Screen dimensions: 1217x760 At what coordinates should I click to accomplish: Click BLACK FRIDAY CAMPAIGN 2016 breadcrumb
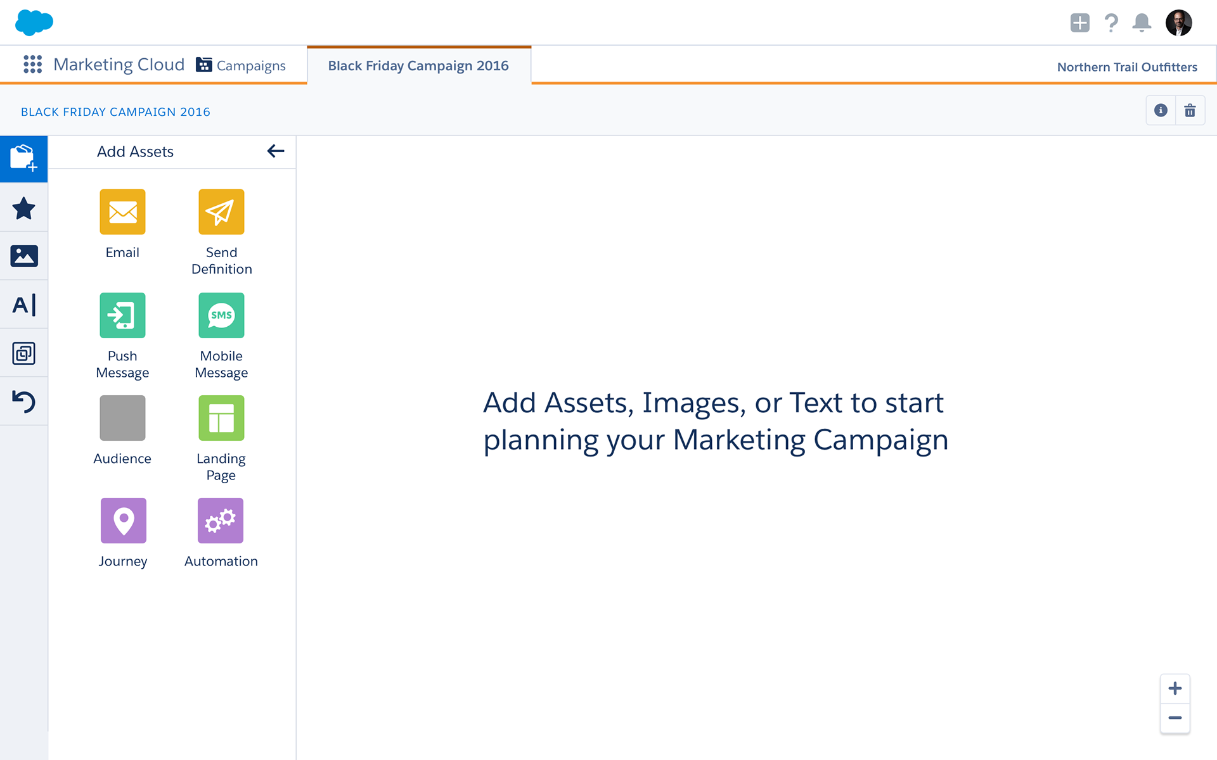click(115, 112)
